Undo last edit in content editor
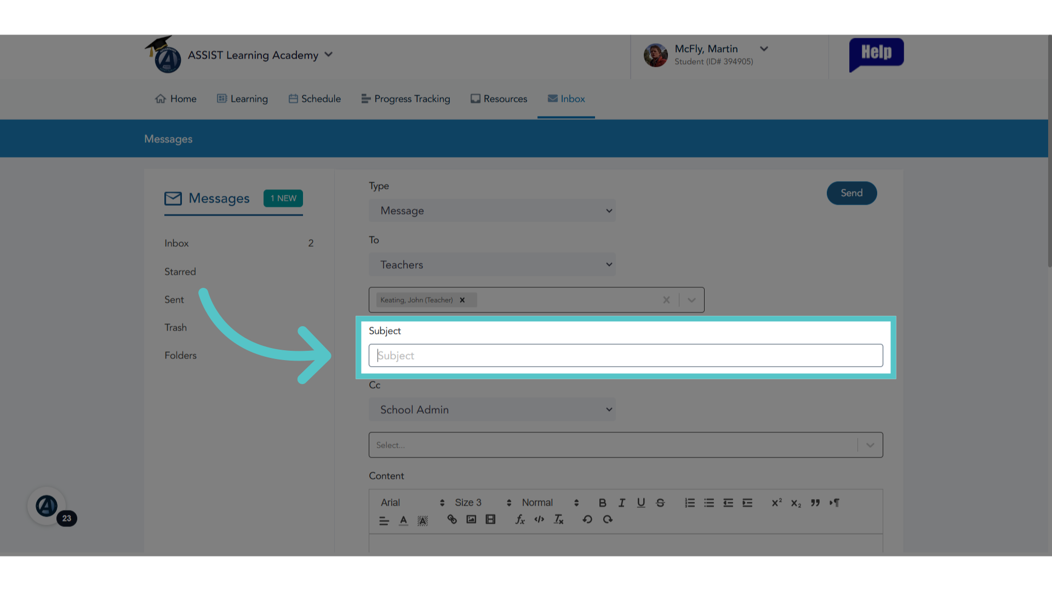 587,519
